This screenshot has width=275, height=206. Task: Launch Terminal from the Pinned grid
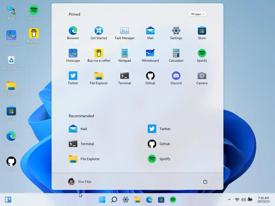tap(125, 78)
